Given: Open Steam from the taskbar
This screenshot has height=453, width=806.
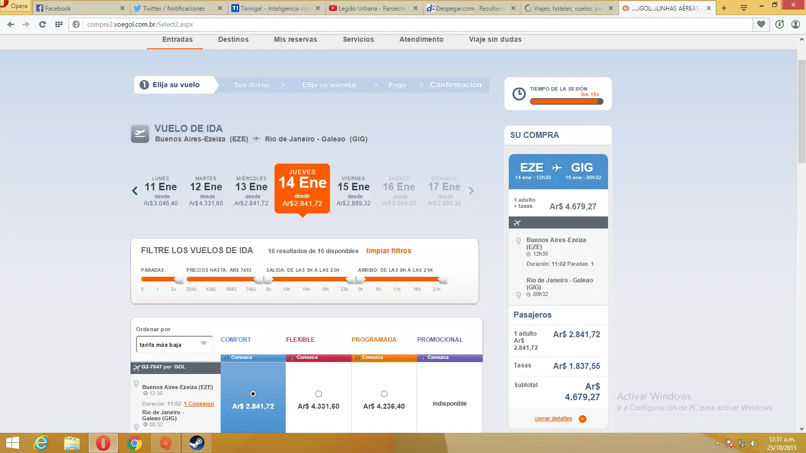Looking at the screenshot, I should coord(197,443).
